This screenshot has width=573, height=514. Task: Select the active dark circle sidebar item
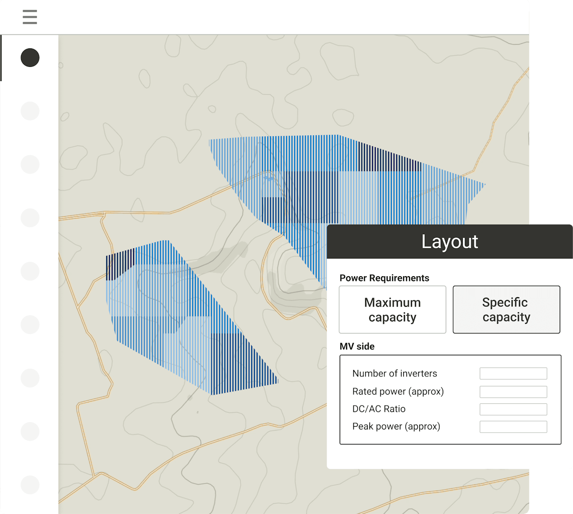(30, 58)
